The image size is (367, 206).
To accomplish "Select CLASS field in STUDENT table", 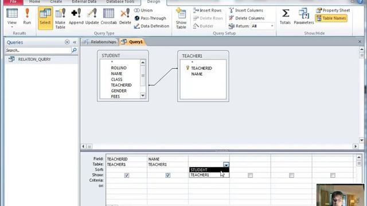I will click(116, 79).
